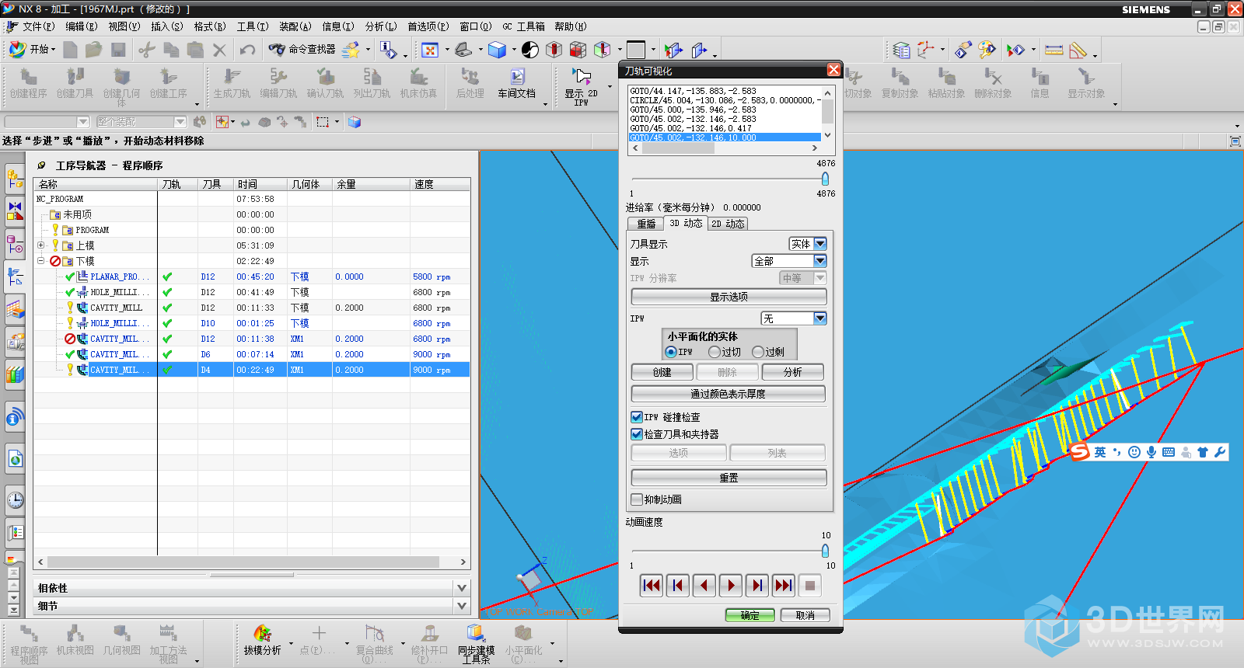Select the PLANAR_PRO operation row
The width and height of the screenshot is (1244, 668).
tap(252, 277)
